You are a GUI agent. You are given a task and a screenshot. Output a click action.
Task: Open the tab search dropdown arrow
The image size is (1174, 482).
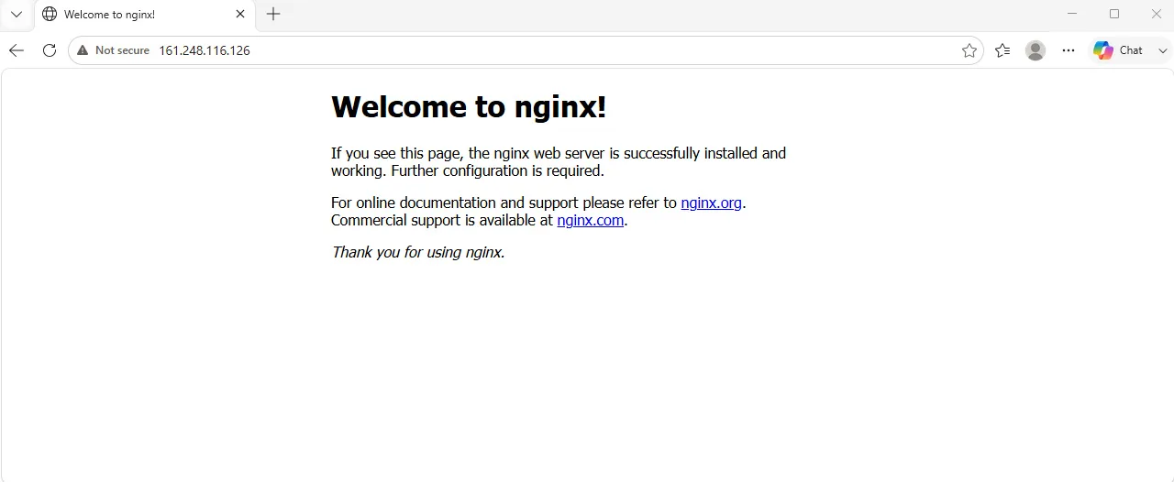point(16,14)
